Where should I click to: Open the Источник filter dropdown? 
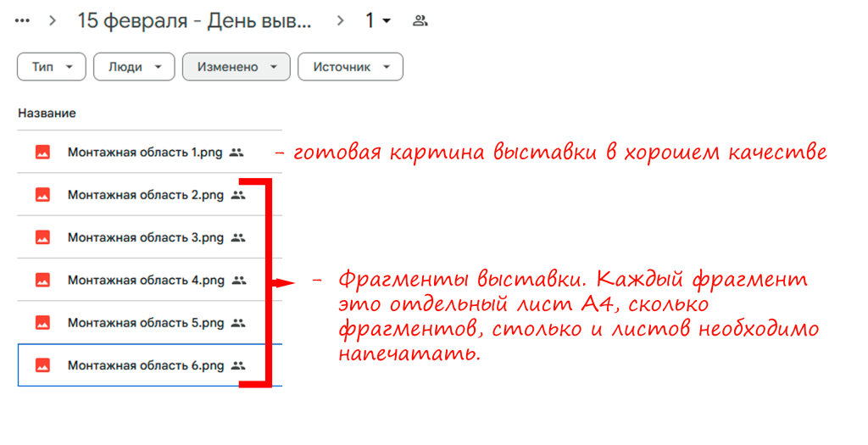pos(350,67)
